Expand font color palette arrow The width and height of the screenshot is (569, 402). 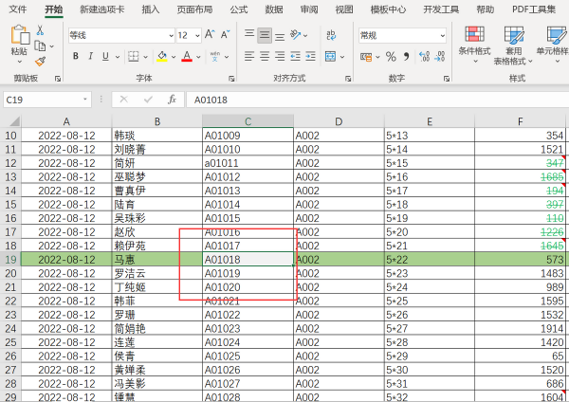pyautogui.click(x=198, y=57)
